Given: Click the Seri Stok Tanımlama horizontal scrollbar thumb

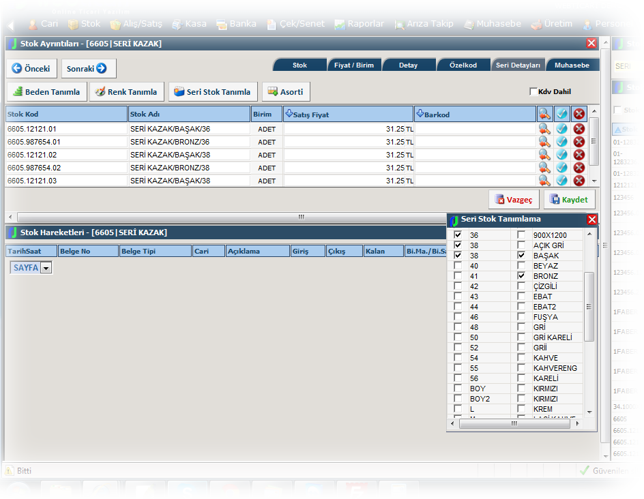Looking at the screenshot, I should pos(514,423).
